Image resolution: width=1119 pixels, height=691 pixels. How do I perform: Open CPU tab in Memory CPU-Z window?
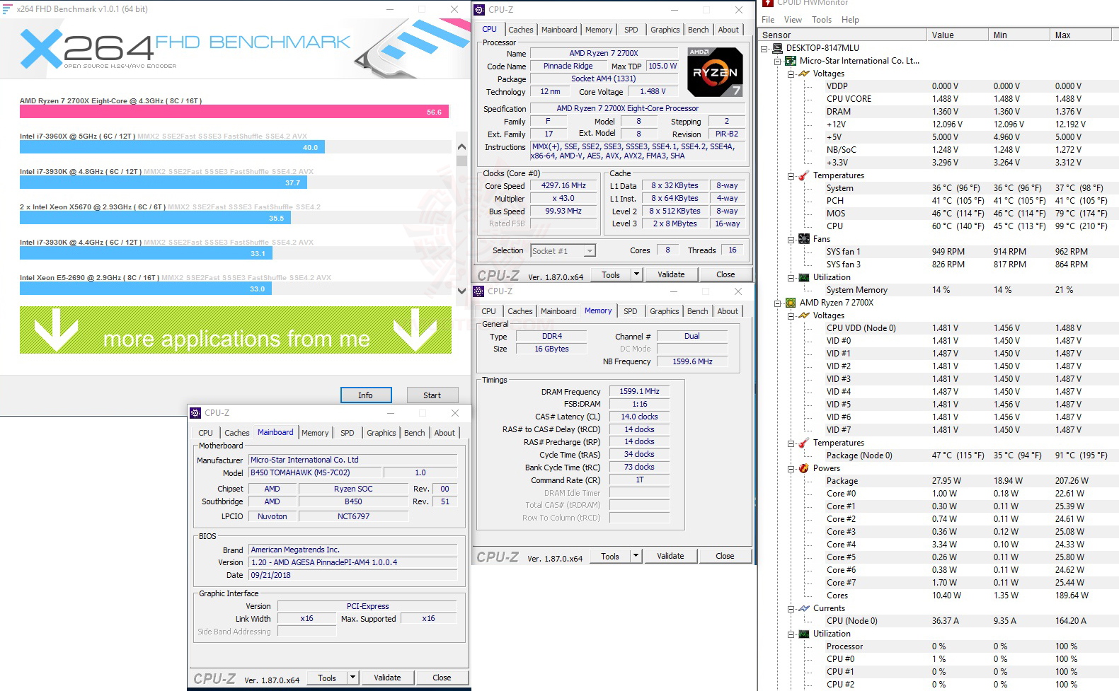489,311
